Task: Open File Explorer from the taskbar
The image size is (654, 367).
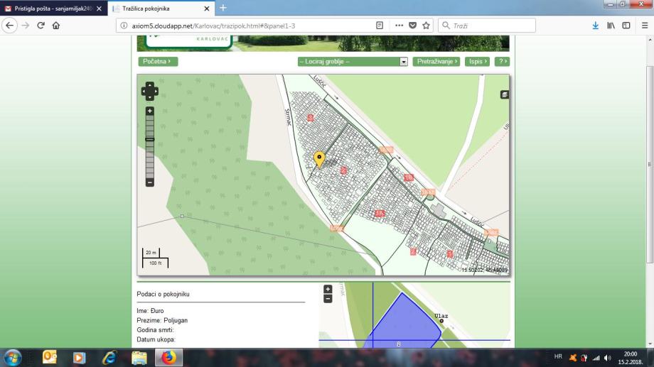Action: [139, 358]
